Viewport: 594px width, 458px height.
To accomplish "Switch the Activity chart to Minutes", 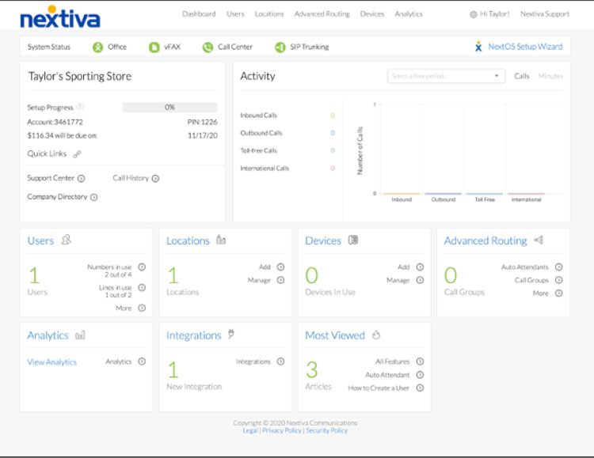I will pyautogui.click(x=550, y=76).
